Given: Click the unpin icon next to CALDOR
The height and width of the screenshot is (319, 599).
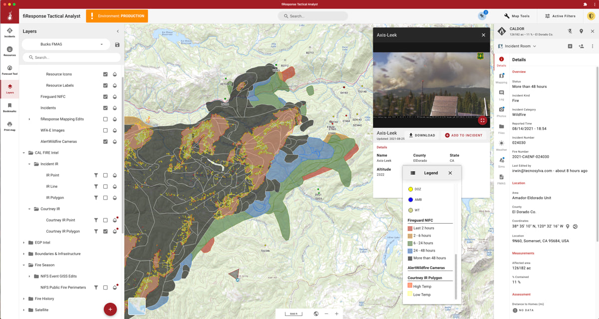Looking at the screenshot, I should click(570, 31).
